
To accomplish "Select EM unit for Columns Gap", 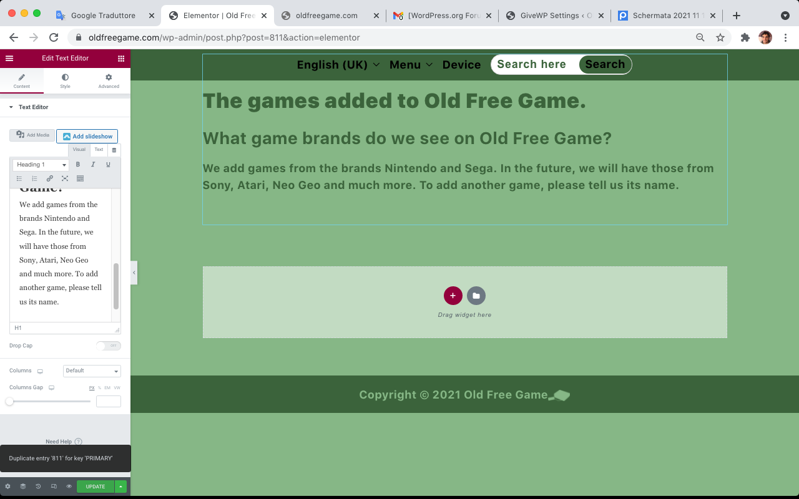I will 107,388.
